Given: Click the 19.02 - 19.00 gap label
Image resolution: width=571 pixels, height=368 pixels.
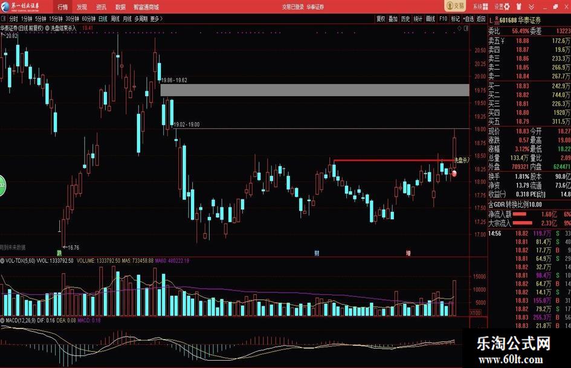Looking at the screenshot, I should [187, 124].
